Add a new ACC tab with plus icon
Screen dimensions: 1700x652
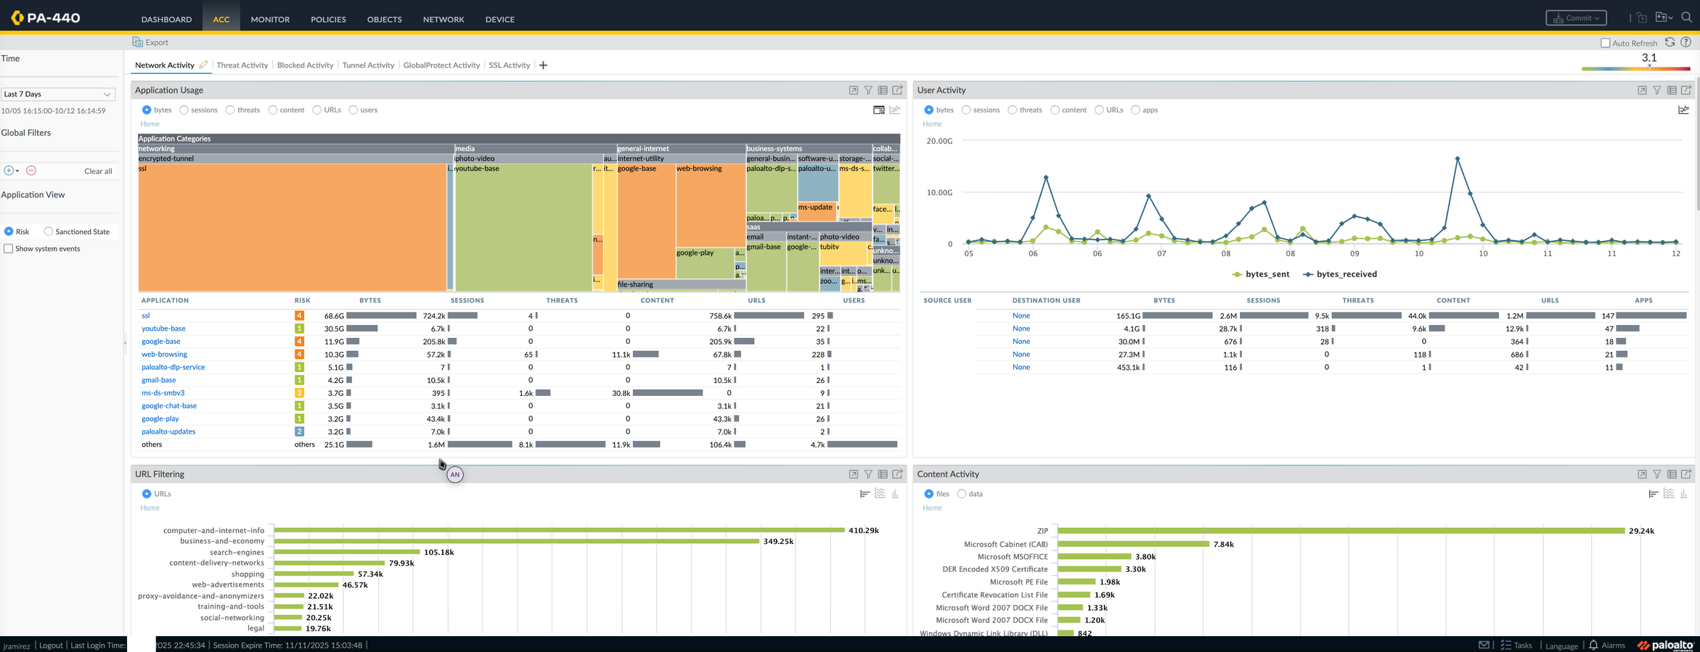tap(543, 65)
